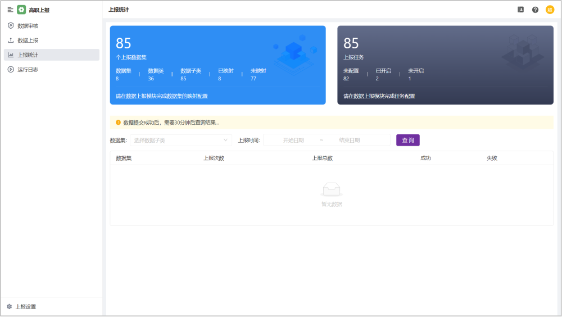Click the 上报次数 column header
The image size is (562, 317).
point(214,158)
